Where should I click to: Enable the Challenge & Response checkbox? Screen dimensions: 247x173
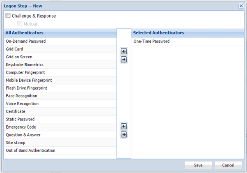tap(8, 16)
